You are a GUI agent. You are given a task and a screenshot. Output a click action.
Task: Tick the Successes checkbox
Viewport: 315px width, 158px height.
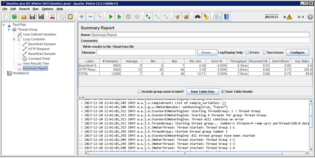pos(264,52)
